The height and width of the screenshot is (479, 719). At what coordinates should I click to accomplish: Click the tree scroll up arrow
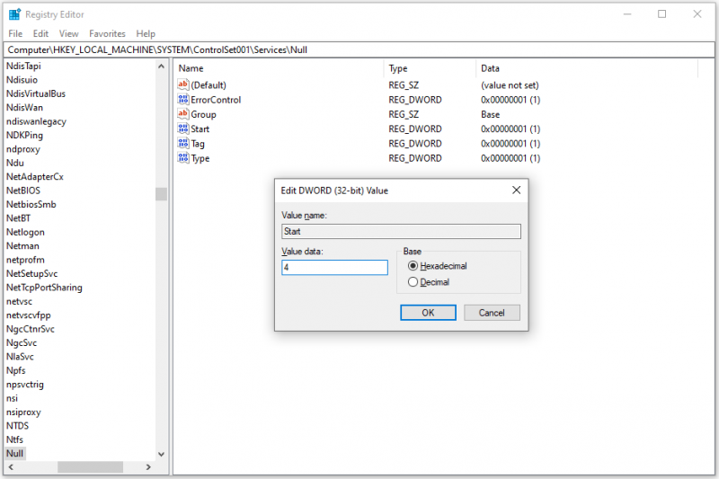(x=161, y=67)
